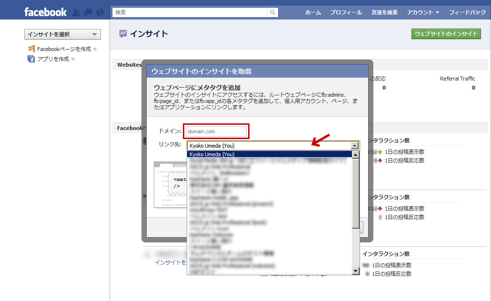Click the dropdown list scrollbar thumb

pos(355,193)
